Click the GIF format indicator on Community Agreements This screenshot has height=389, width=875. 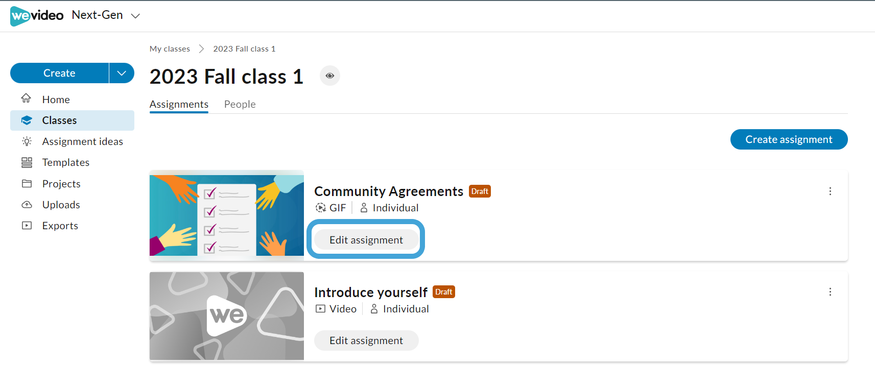331,208
